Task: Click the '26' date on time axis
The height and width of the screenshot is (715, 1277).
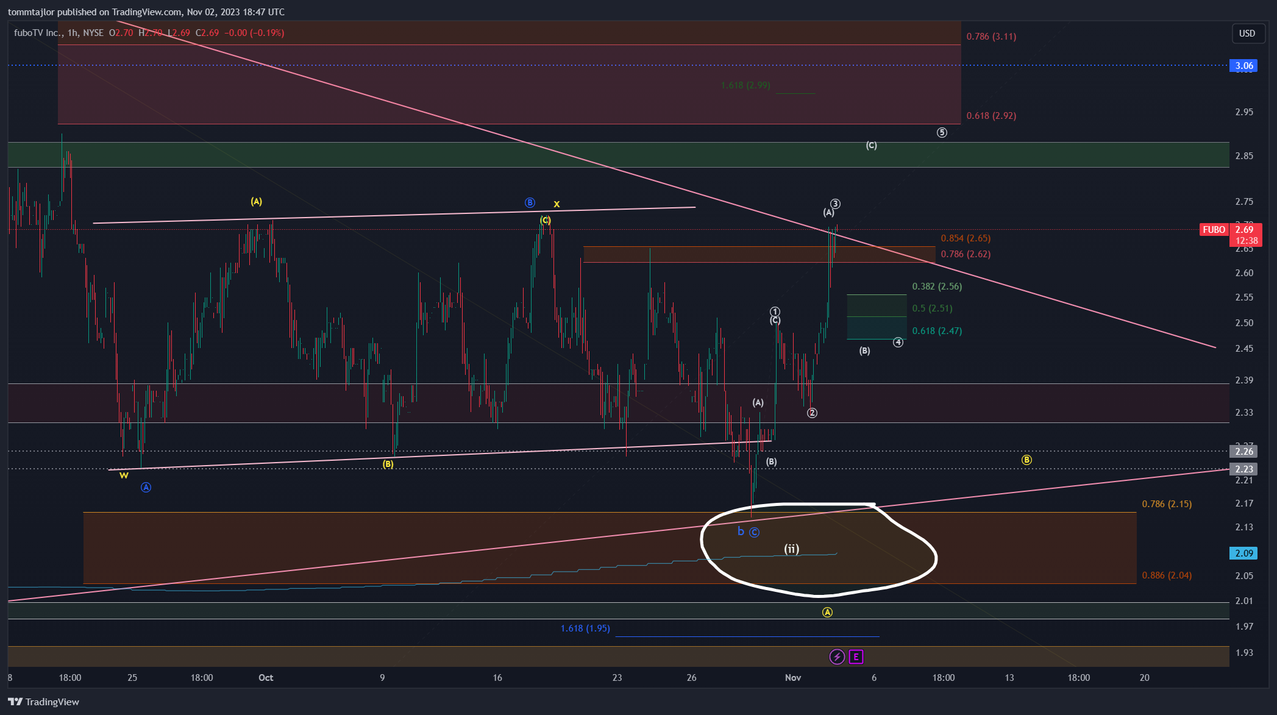Action: tap(692, 678)
